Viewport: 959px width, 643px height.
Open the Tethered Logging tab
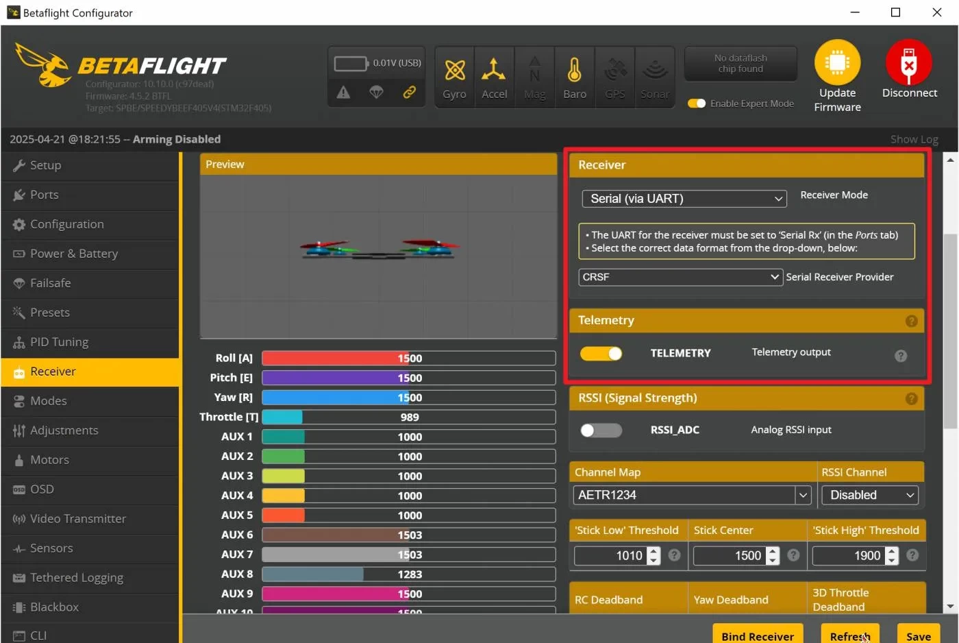click(x=90, y=578)
